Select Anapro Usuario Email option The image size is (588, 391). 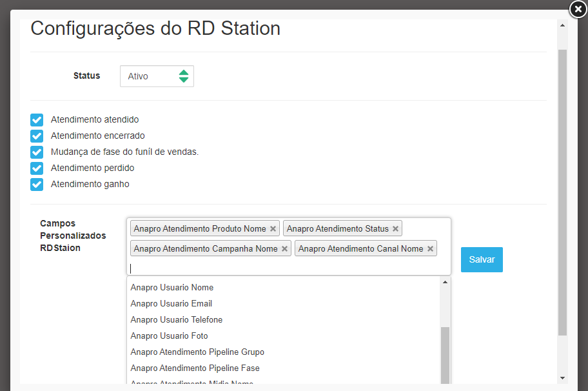coord(171,304)
